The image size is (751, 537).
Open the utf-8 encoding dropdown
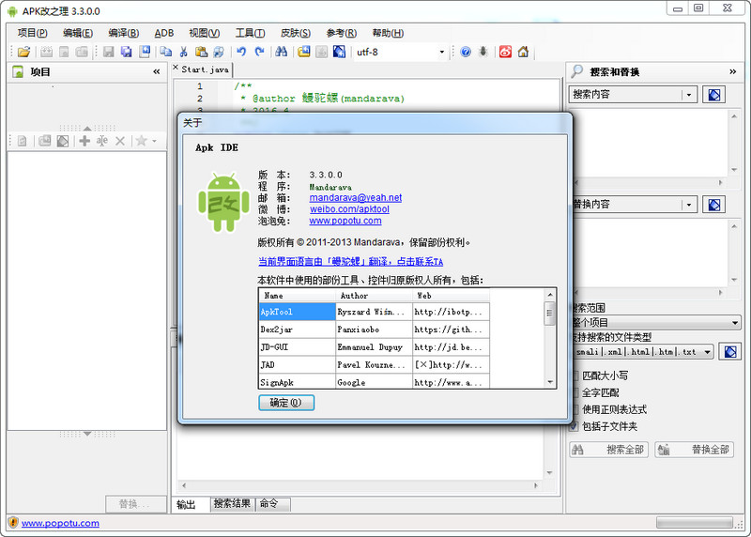[441, 52]
